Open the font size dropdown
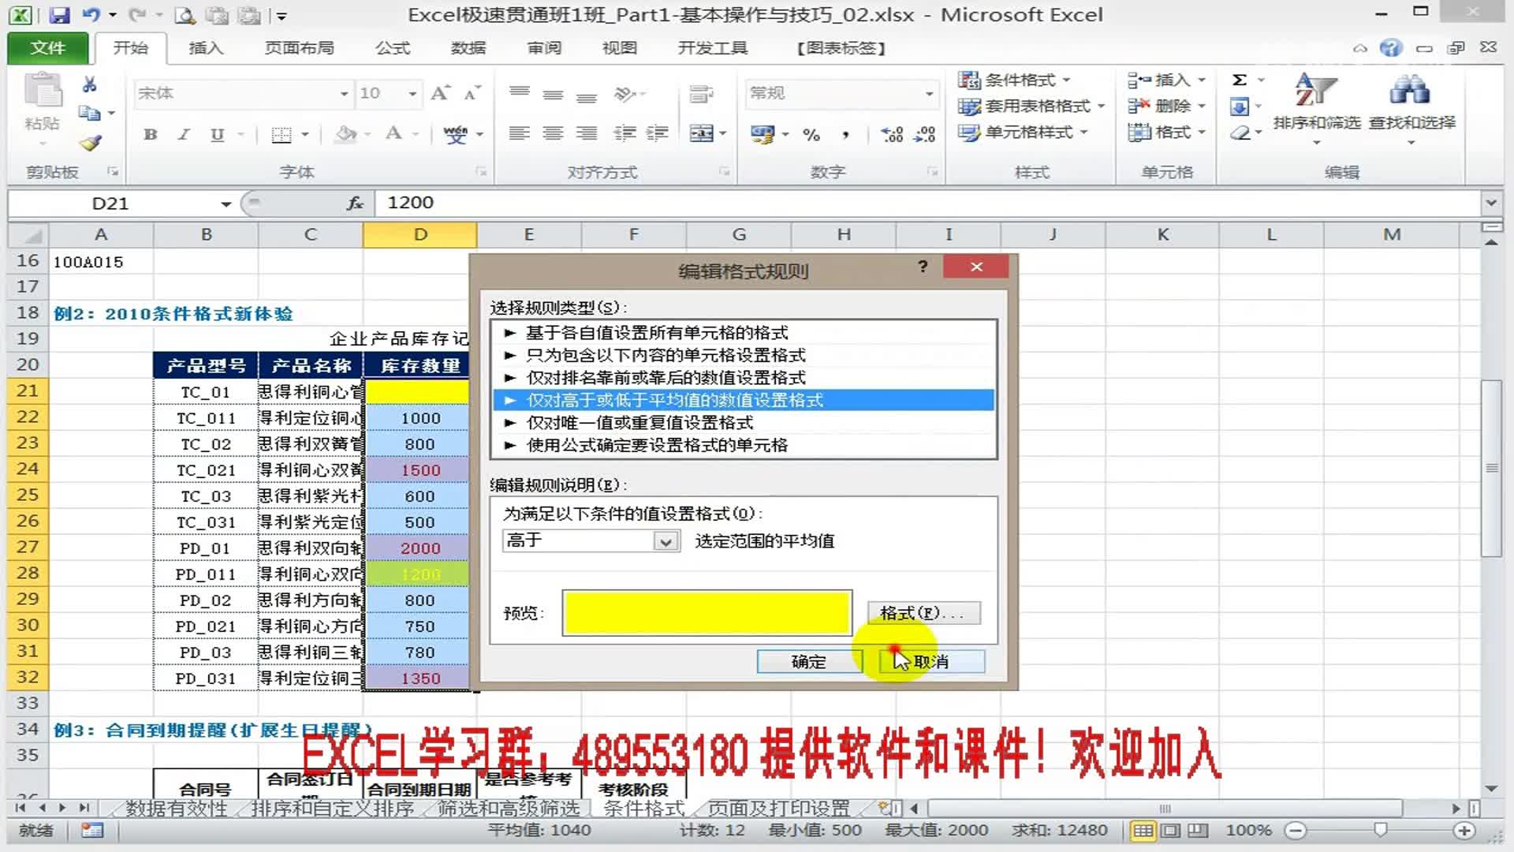The width and height of the screenshot is (1514, 852). pyautogui.click(x=411, y=93)
